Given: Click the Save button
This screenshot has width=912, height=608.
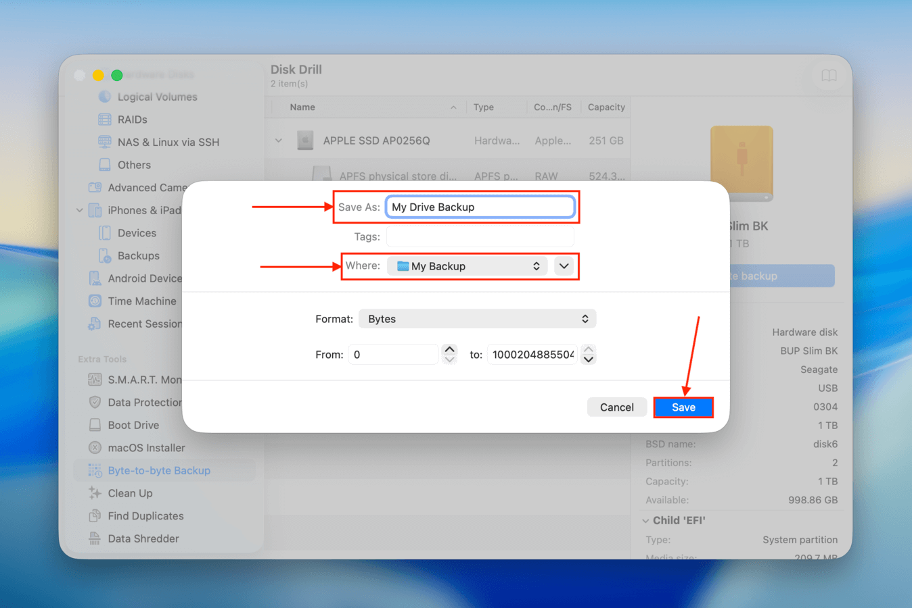Looking at the screenshot, I should [x=683, y=407].
